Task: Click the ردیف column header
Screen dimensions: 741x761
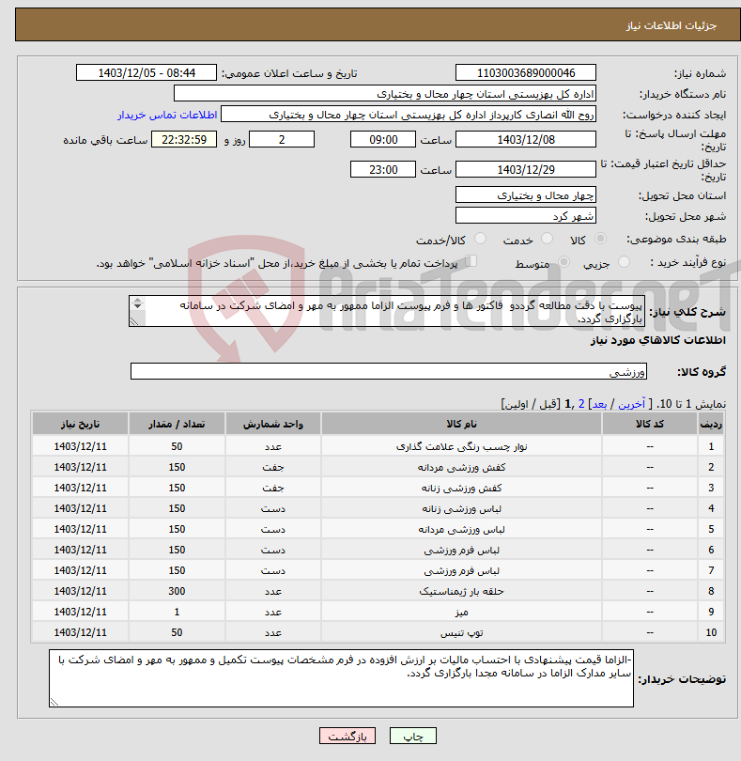Action: pyautogui.click(x=711, y=424)
